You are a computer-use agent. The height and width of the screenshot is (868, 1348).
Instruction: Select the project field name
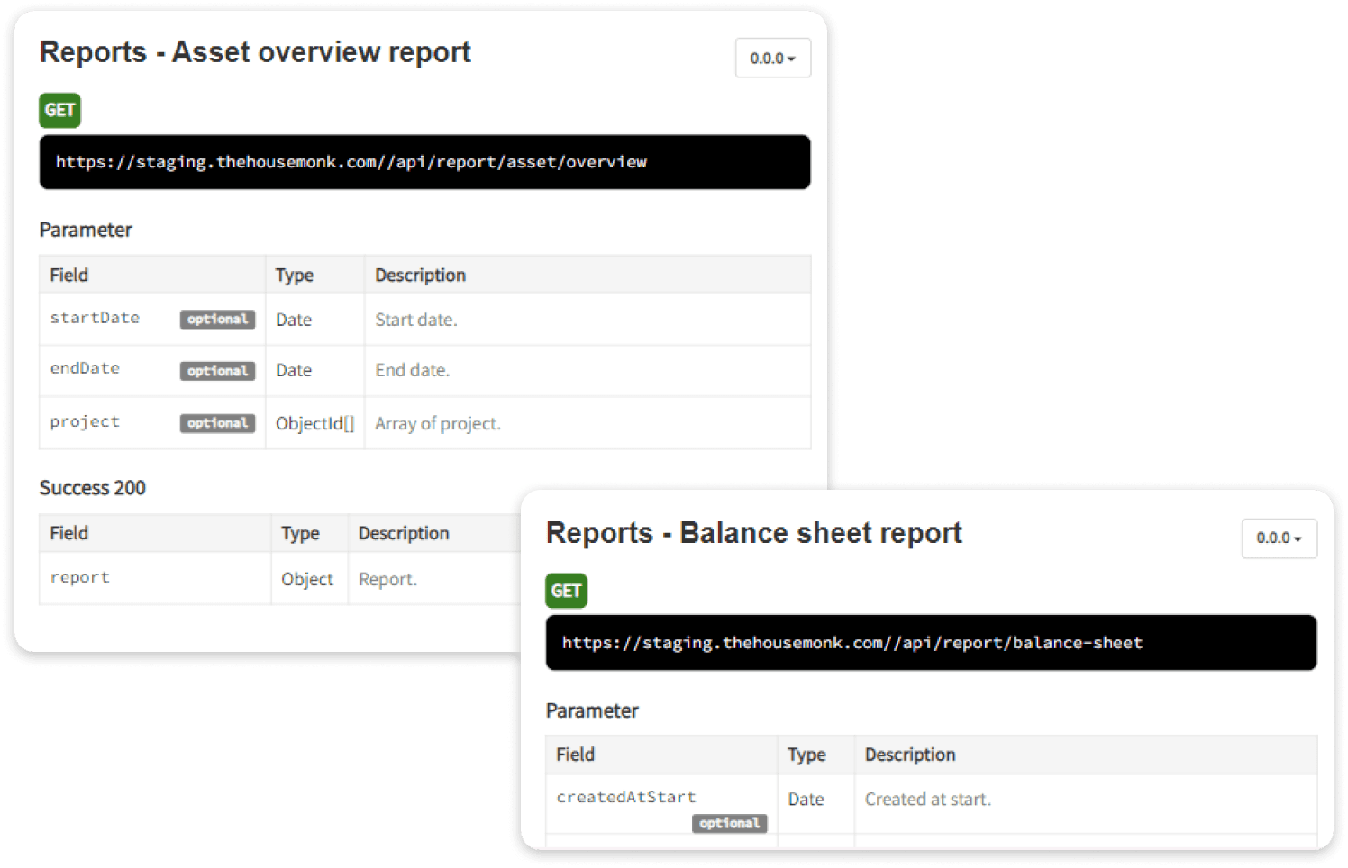tap(85, 421)
